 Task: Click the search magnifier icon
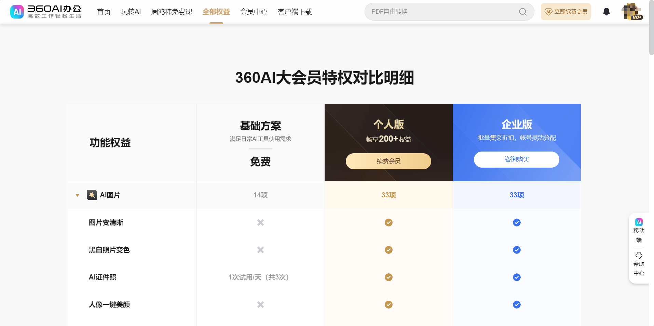[x=523, y=12]
